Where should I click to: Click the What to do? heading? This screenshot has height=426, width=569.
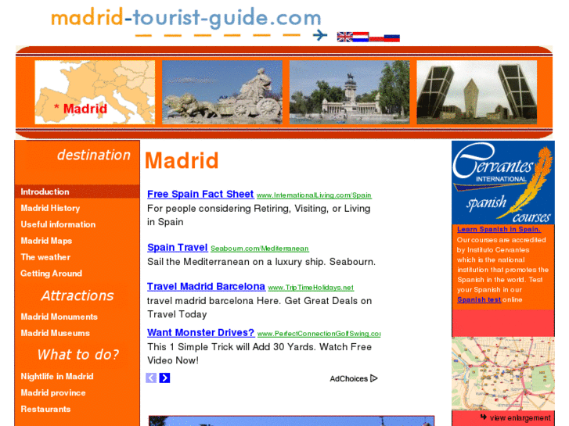78,355
